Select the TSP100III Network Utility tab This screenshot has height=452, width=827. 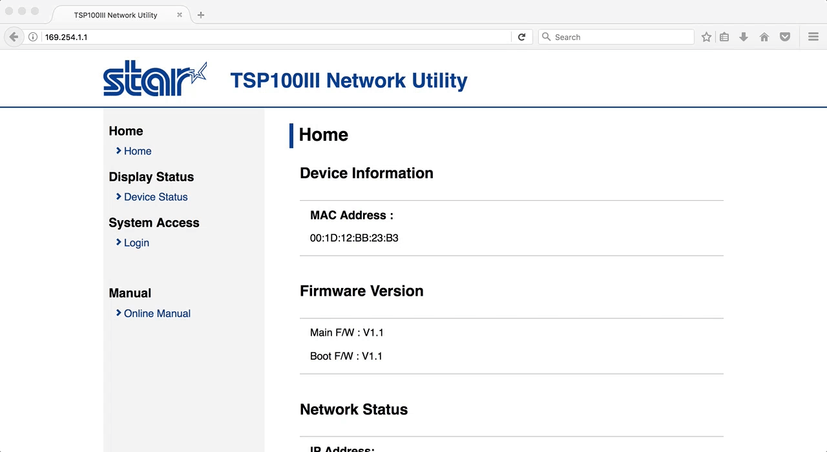click(x=120, y=15)
